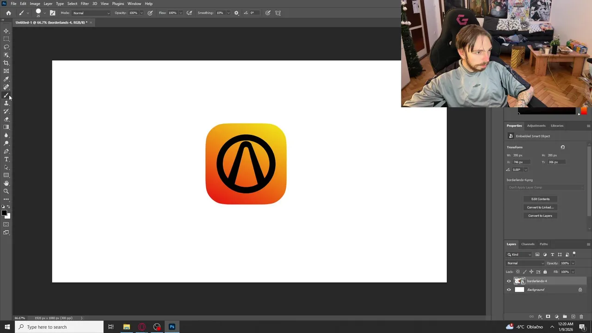Image resolution: width=592 pixels, height=333 pixels.
Task: Toggle layer filtering on/off switch
Action: click(574, 254)
